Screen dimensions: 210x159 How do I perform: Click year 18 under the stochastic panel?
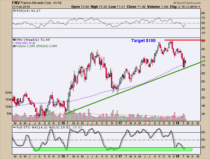point(178,156)
